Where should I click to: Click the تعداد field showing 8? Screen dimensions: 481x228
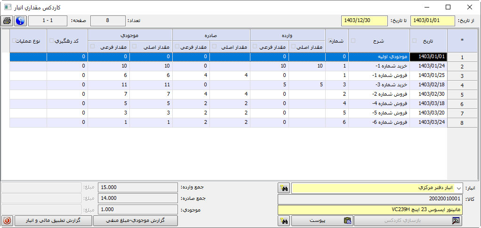pyautogui.click(x=107, y=21)
